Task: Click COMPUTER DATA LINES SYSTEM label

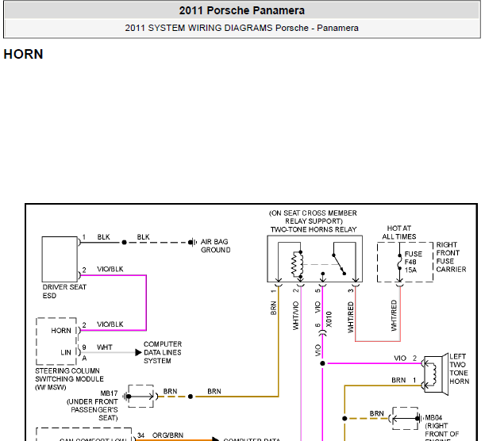Action: tap(163, 352)
